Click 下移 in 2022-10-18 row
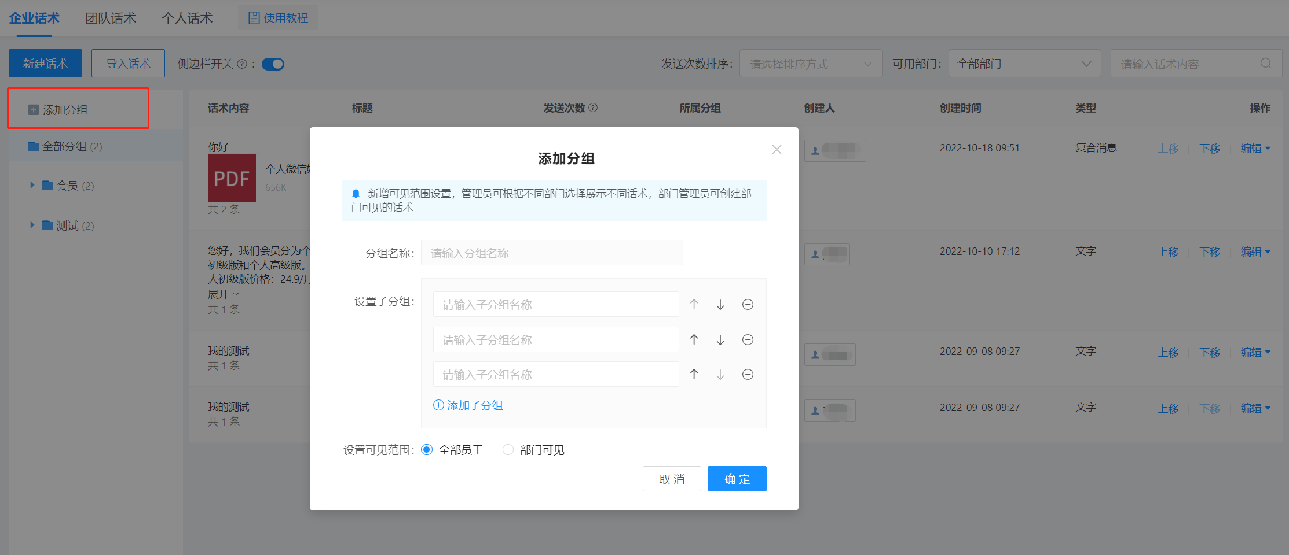1289x555 pixels. point(1210,148)
